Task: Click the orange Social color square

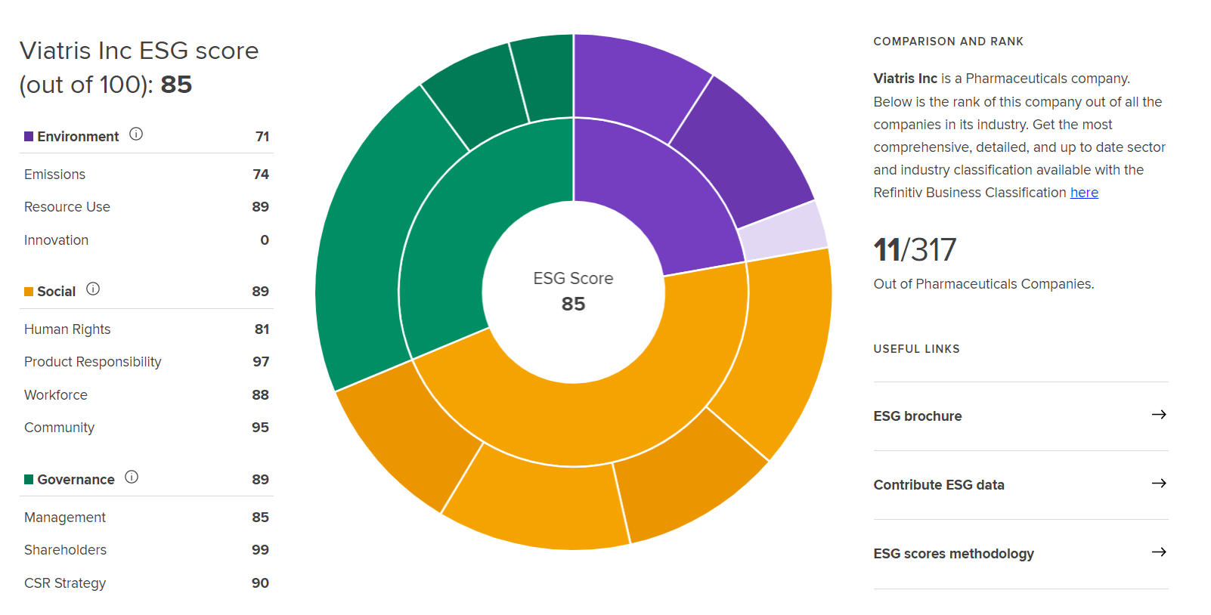Action: click(x=29, y=292)
